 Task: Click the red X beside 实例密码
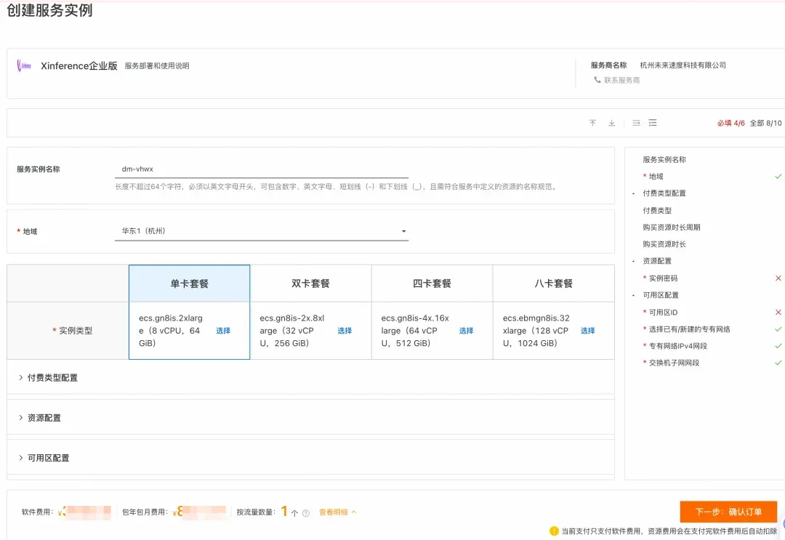tap(778, 278)
